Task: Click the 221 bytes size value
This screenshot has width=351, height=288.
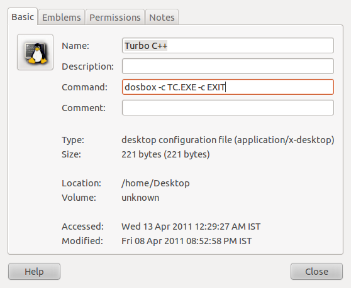Action: click(x=165, y=154)
